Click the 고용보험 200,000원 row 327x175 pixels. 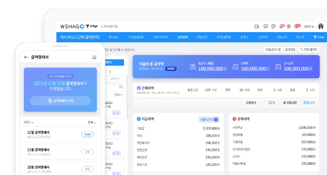pyautogui.click(x=273, y=142)
